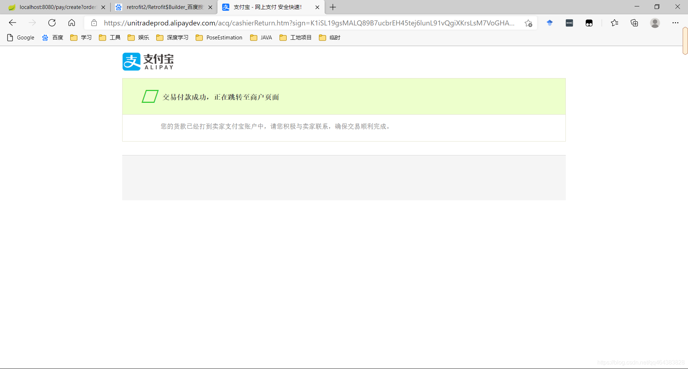Close the browser window
The width and height of the screenshot is (688, 369).
[677, 7]
